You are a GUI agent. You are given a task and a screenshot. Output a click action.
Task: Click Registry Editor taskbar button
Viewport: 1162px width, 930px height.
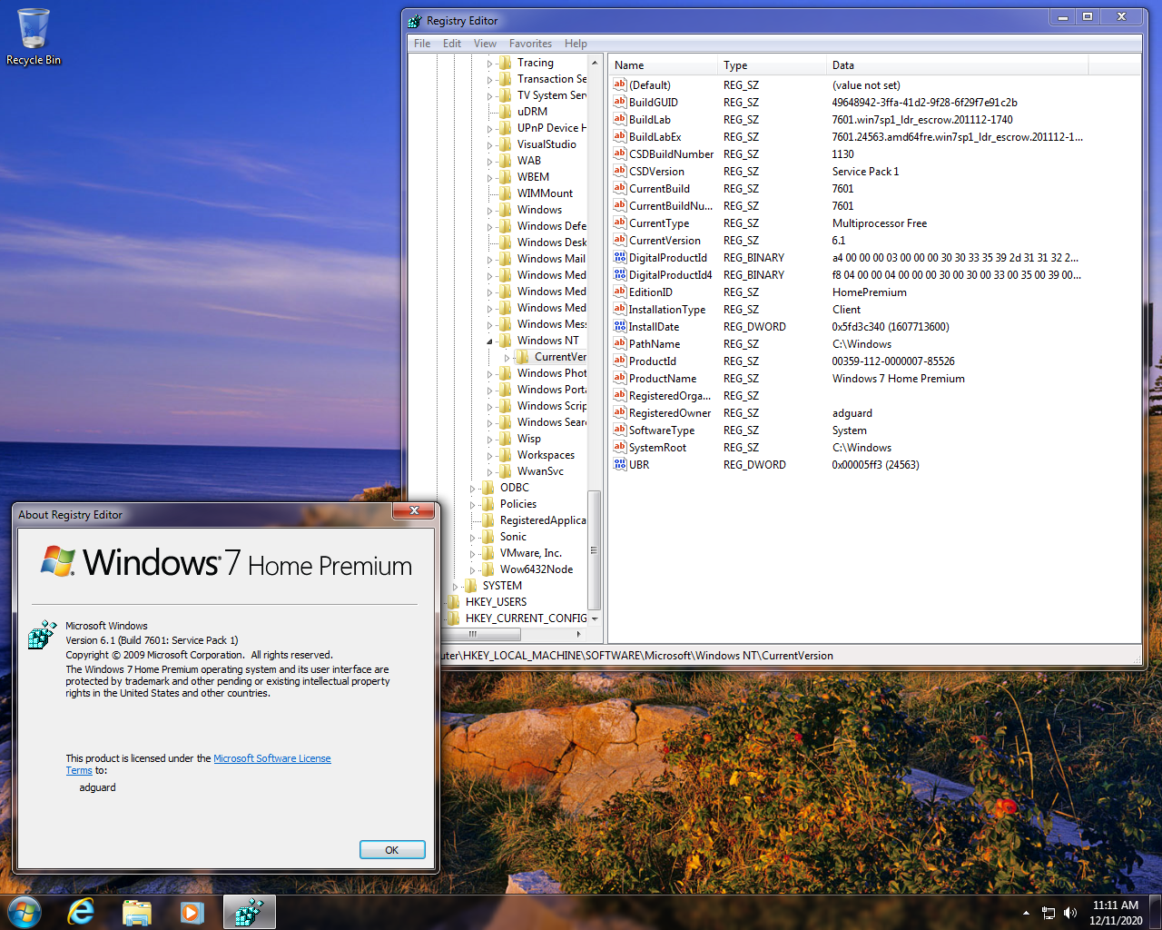point(249,912)
